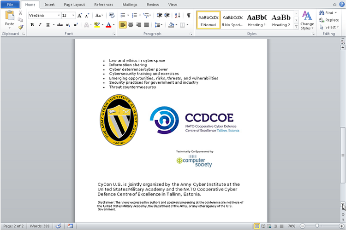Decrease paragraph indent
The image size is (346, 230).
(x=159, y=15)
